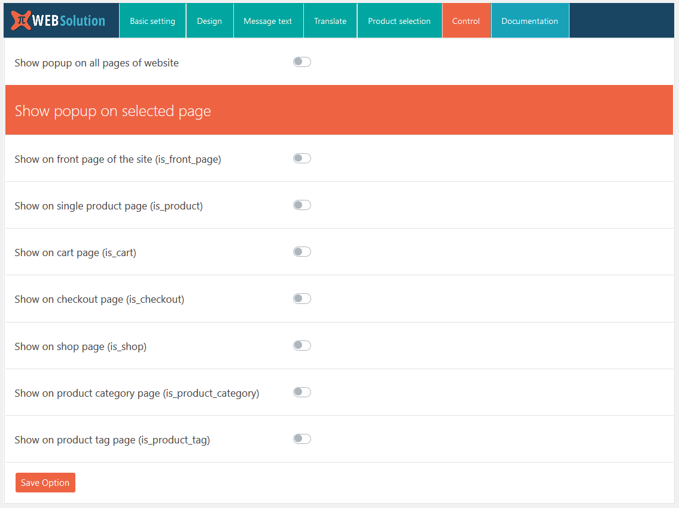Toggle show on front page (is_front_page)

click(302, 158)
